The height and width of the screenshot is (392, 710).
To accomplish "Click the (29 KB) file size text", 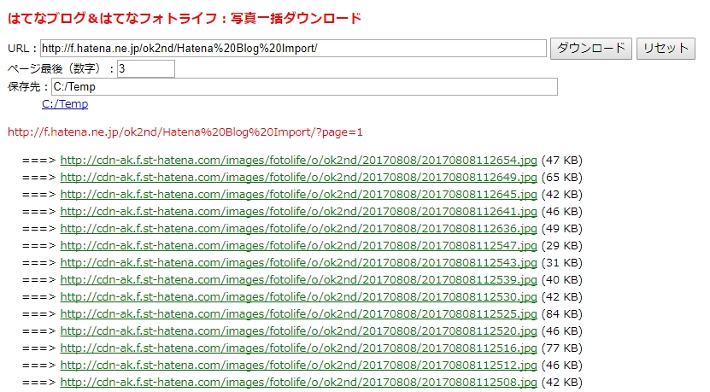I will [562, 246].
